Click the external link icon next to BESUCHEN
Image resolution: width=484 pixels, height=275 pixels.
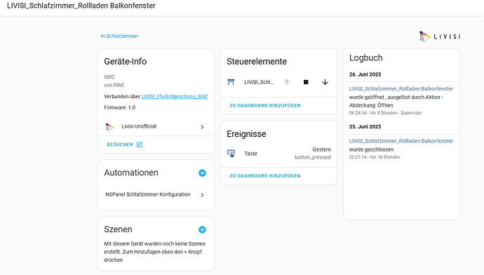coord(140,145)
